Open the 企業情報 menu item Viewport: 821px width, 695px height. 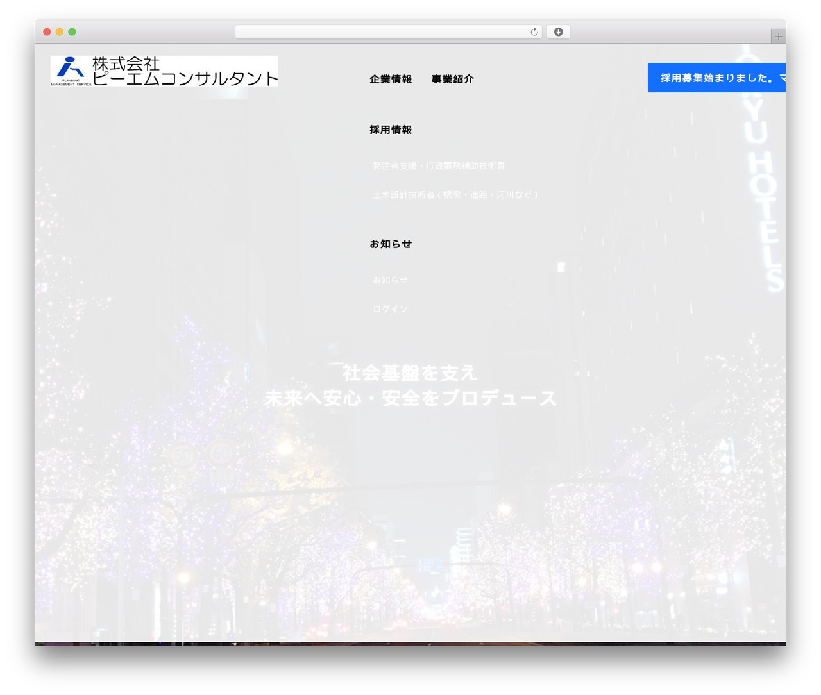391,80
